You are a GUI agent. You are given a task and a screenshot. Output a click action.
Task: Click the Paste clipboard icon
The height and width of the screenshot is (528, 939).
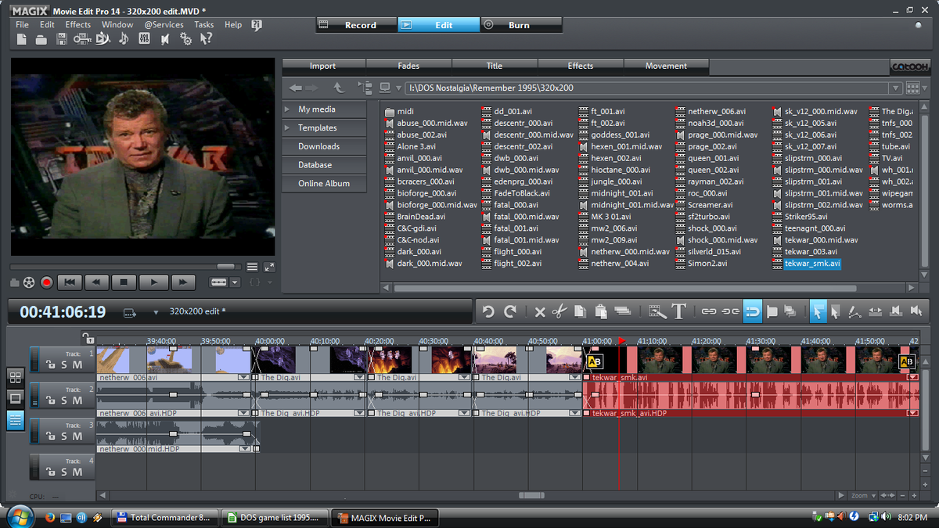tap(601, 311)
